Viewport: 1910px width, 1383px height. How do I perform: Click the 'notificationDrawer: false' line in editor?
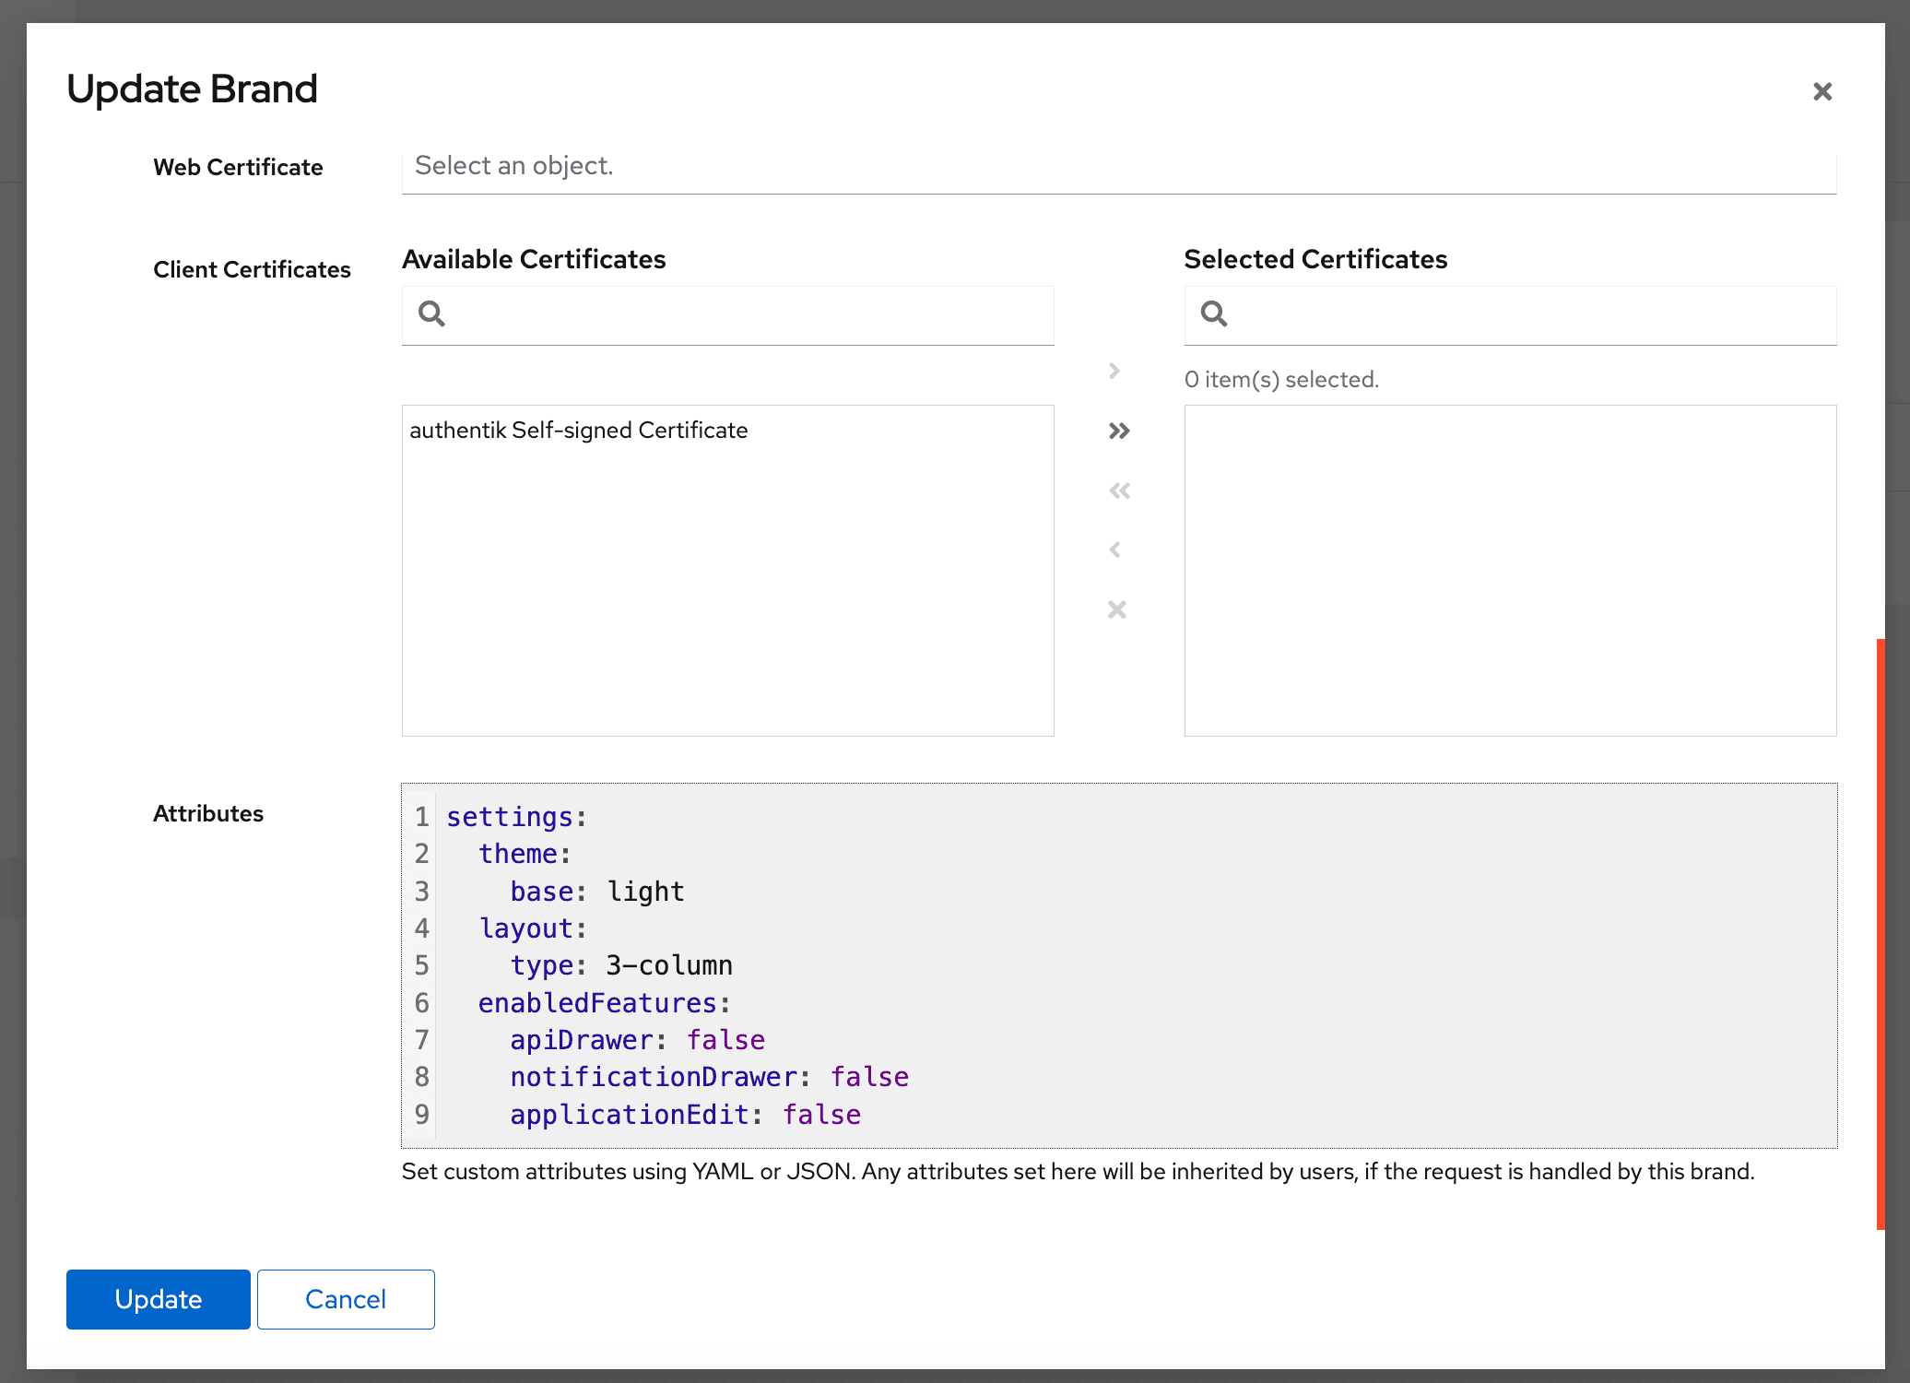click(x=709, y=1077)
